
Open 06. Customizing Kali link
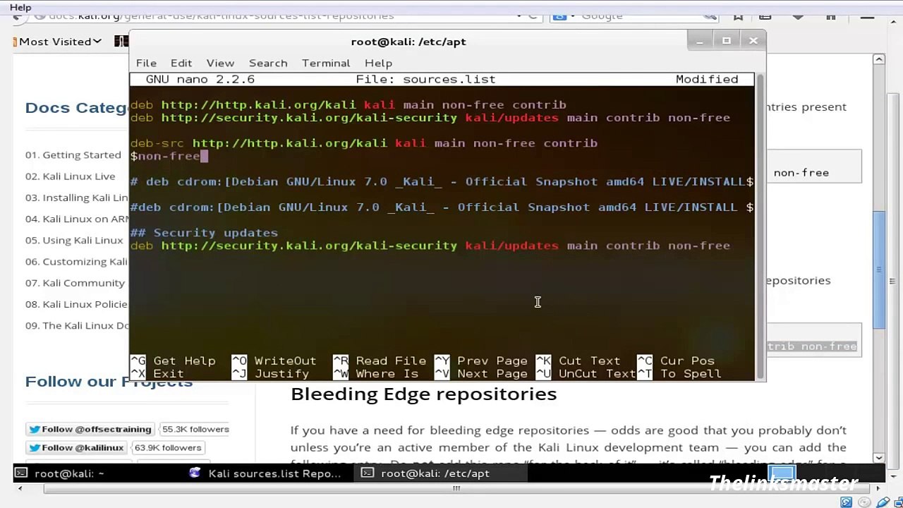76,261
